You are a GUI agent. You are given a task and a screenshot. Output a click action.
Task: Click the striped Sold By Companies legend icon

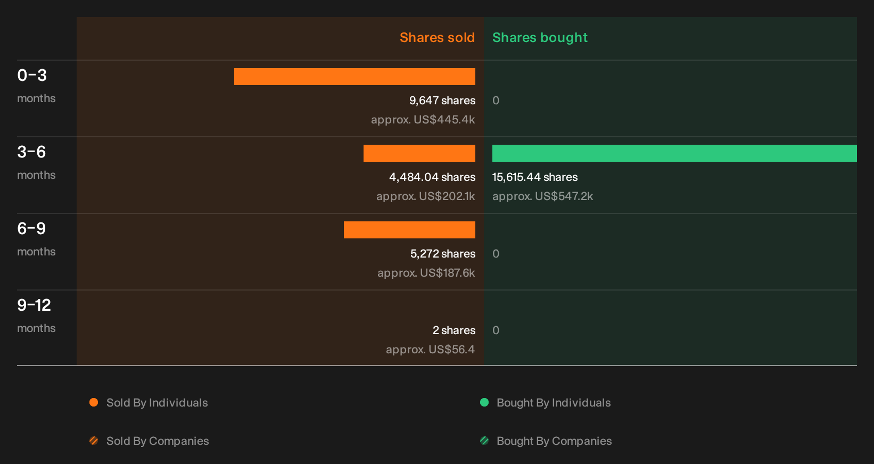pyautogui.click(x=94, y=441)
